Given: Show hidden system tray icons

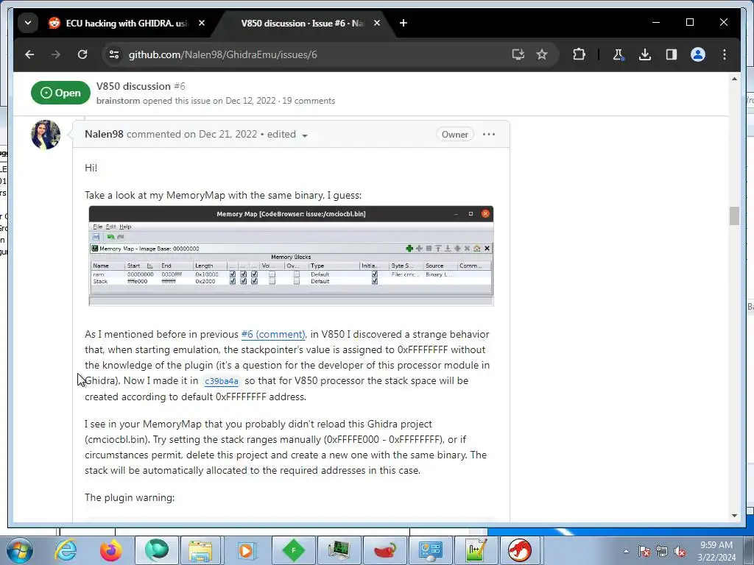Looking at the screenshot, I should pyautogui.click(x=626, y=552).
